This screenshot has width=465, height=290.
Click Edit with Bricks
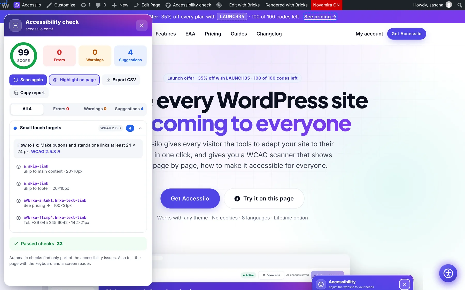(244, 5)
